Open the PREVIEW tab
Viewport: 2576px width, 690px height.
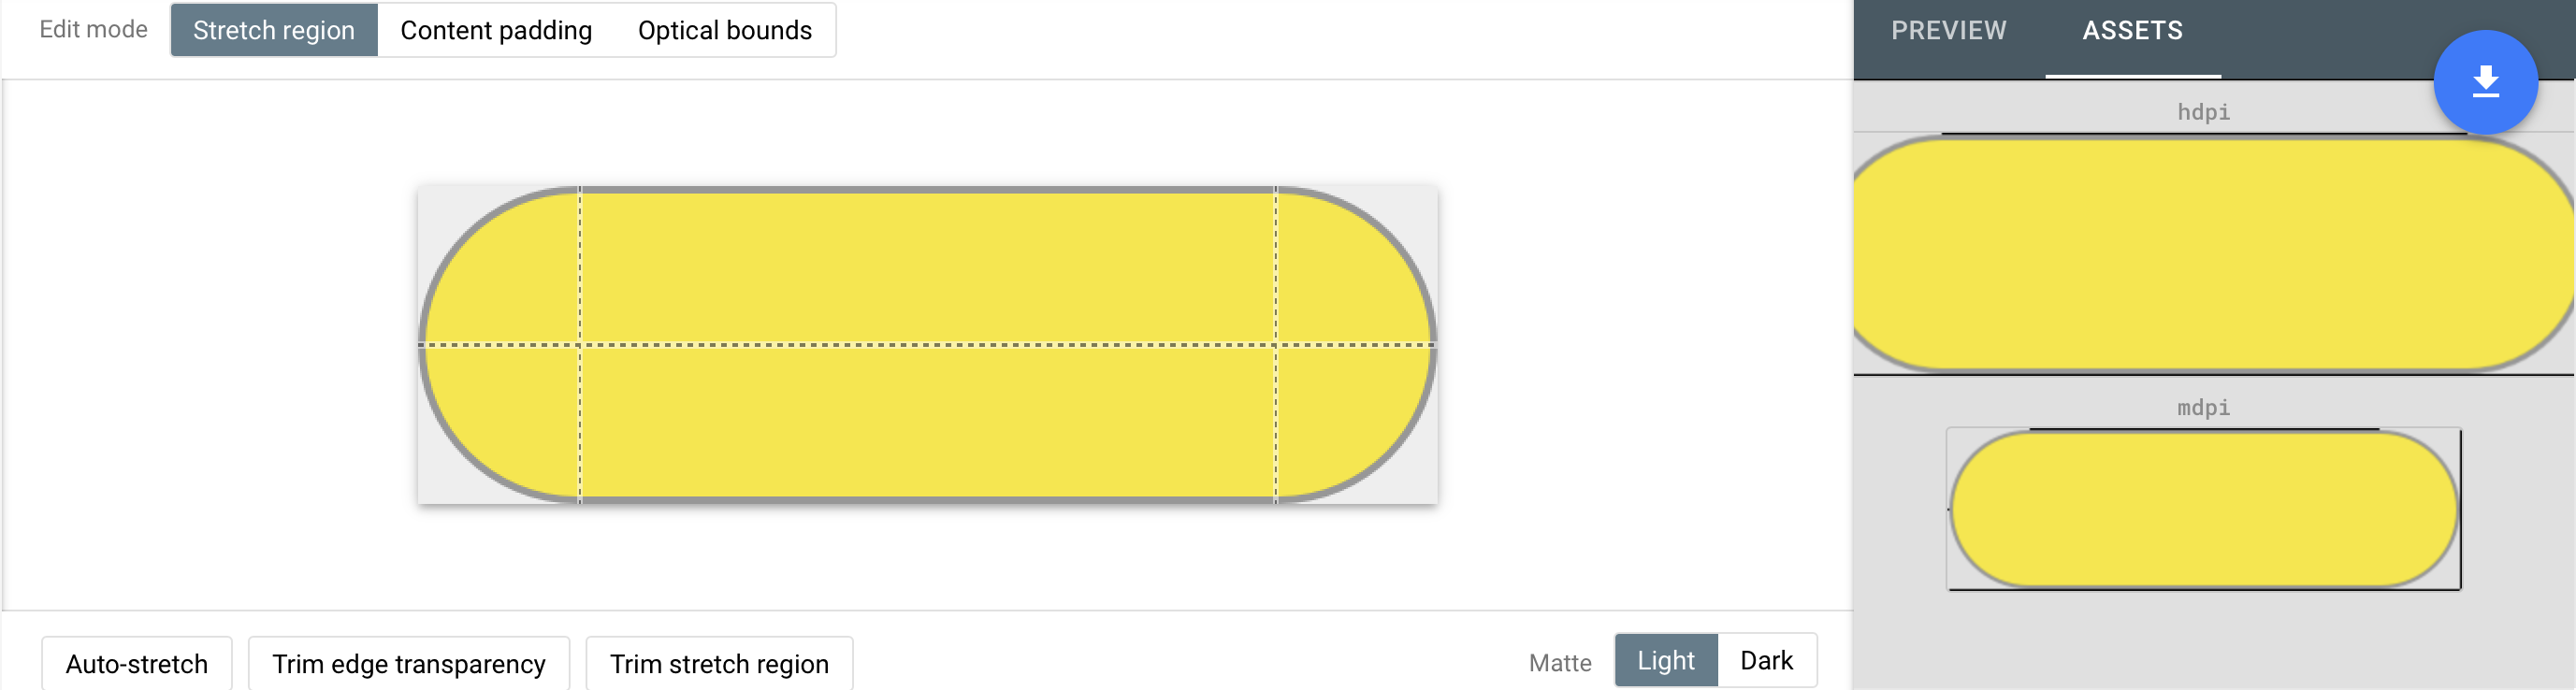point(1948,30)
